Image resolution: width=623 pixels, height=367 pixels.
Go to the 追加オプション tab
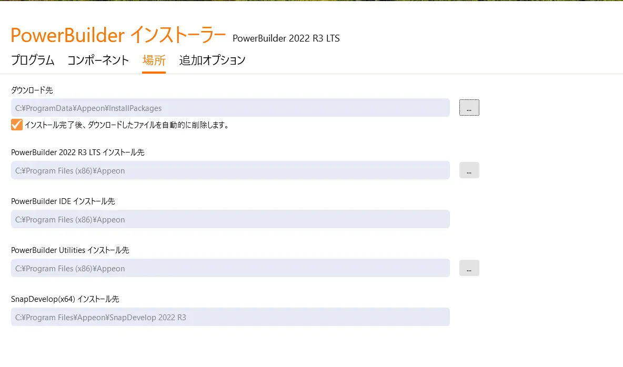(212, 60)
